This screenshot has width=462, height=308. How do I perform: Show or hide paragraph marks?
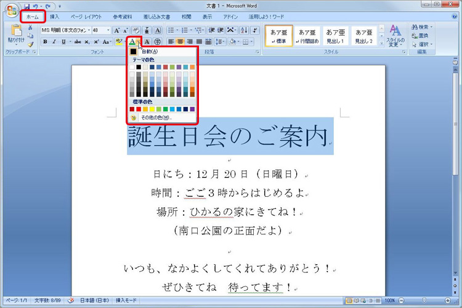[x=255, y=30]
